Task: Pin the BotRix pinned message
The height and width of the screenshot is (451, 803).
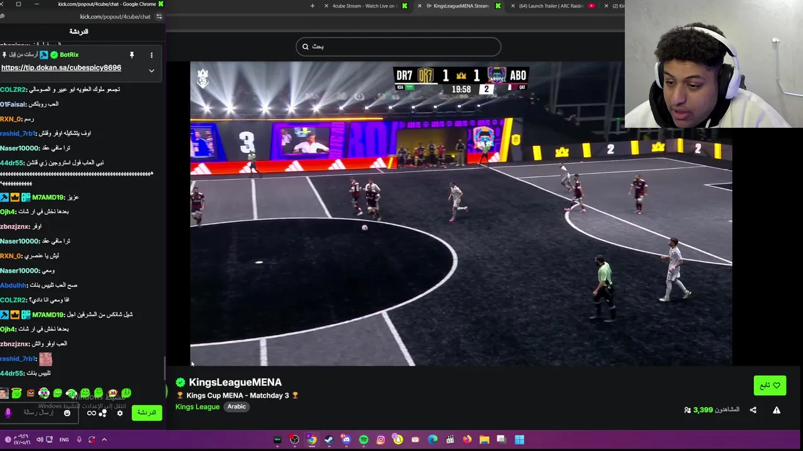Action: [132, 55]
